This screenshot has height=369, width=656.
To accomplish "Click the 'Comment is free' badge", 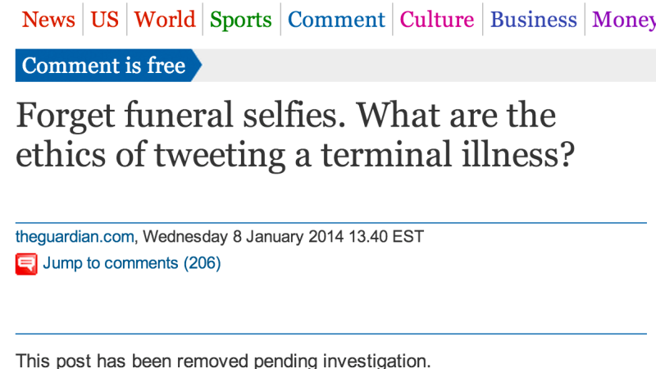I will point(103,66).
